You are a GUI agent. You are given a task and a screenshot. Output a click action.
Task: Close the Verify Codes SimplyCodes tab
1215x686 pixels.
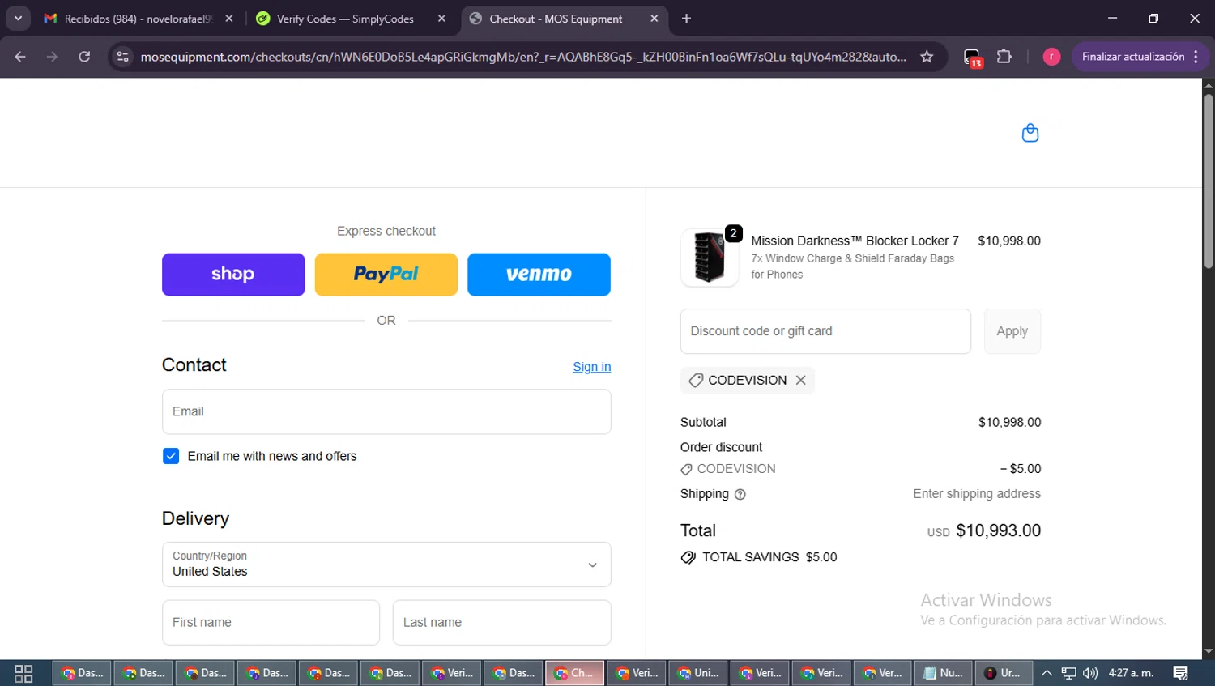441,19
